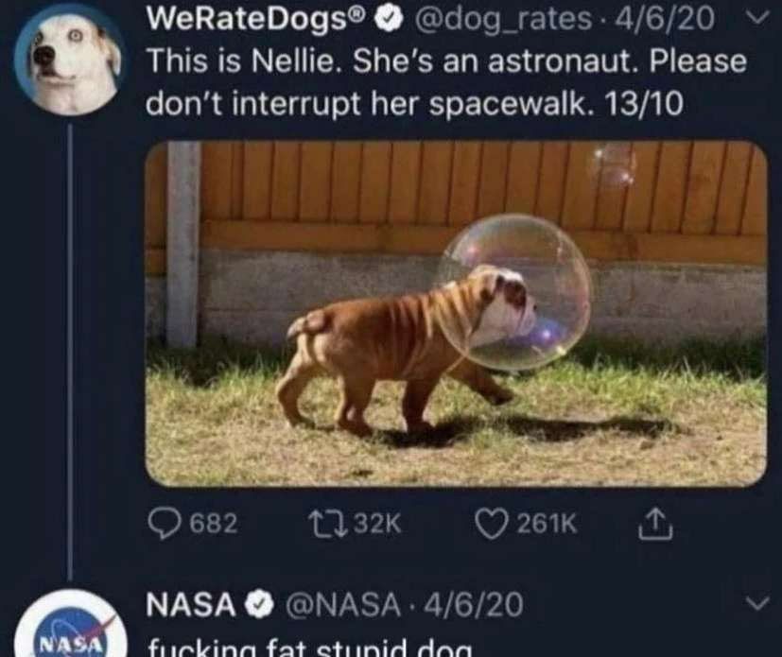Open the reply icon on Nellie tweet

(x=165, y=524)
